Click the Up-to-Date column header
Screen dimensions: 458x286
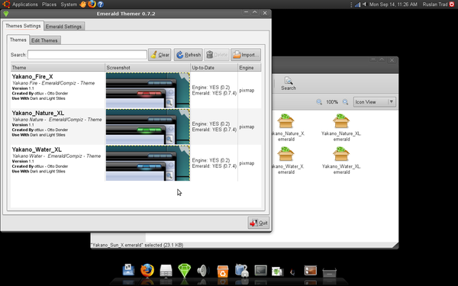[214, 67]
